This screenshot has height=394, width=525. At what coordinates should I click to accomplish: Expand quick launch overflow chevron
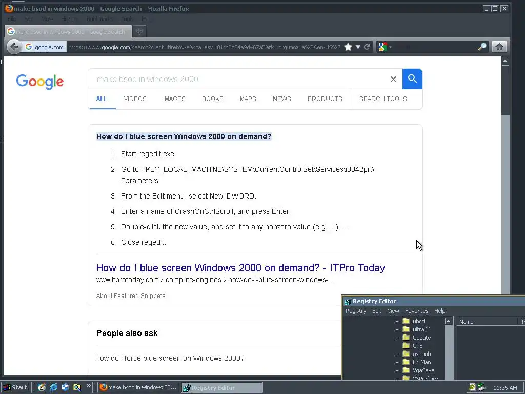[x=88, y=386]
